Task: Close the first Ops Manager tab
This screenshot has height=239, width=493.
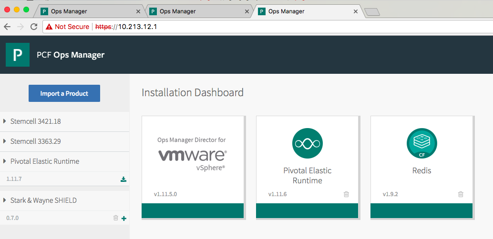Action: click(x=138, y=11)
